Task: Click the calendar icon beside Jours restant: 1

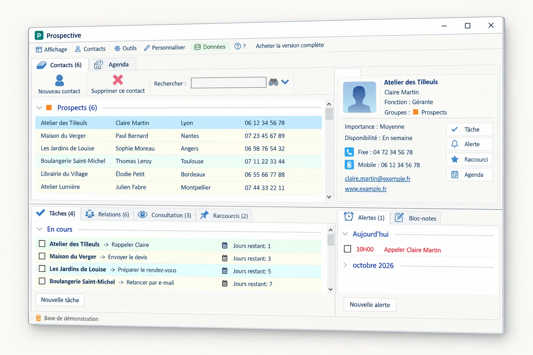Action: pyautogui.click(x=225, y=245)
